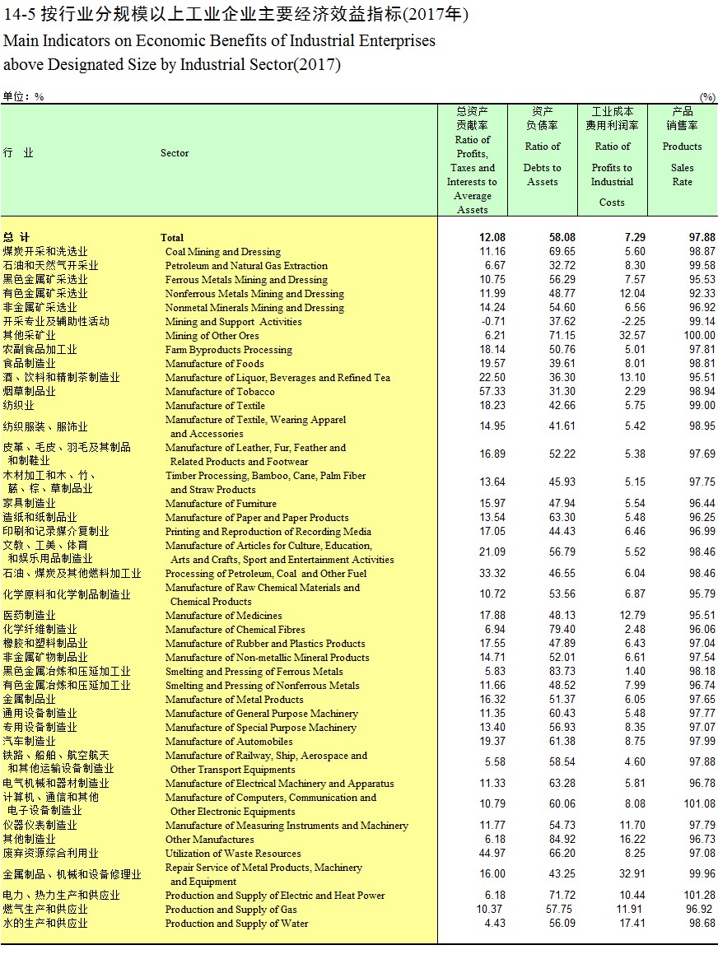The image size is (718, 959).
Task: Select 'Manufacture of Paper and Paper Products'
Action: 257,518
